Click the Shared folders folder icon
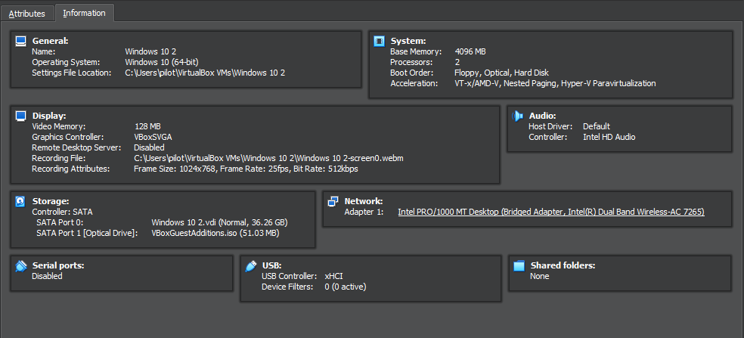The height and width of the screenshot is (338, 744). pyautogui.click(x=519, y=265)
